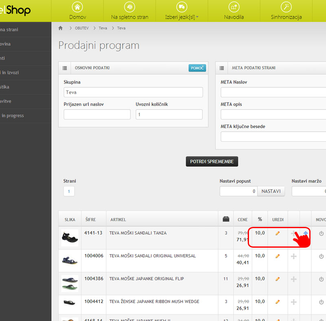Open thumbnail of TEVA MOŠKI SANDALI TANZA

[x=70, y=238]
